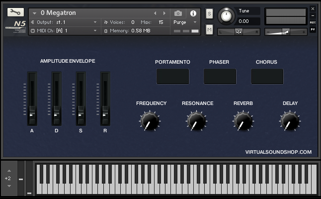Click the Resonance knob
321x199 pixels.
[196, 120]
